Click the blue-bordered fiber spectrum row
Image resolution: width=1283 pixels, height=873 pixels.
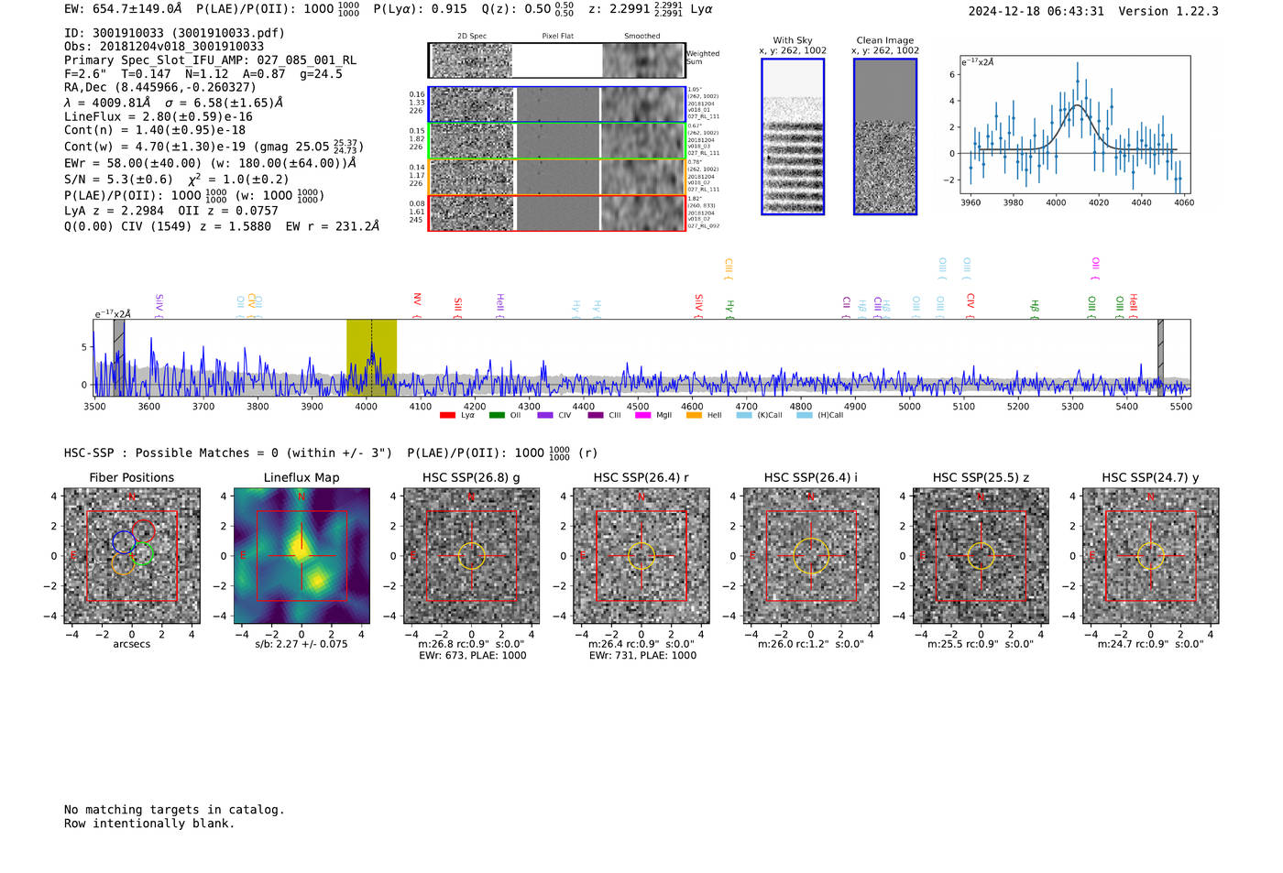click(x=557, y=104)
